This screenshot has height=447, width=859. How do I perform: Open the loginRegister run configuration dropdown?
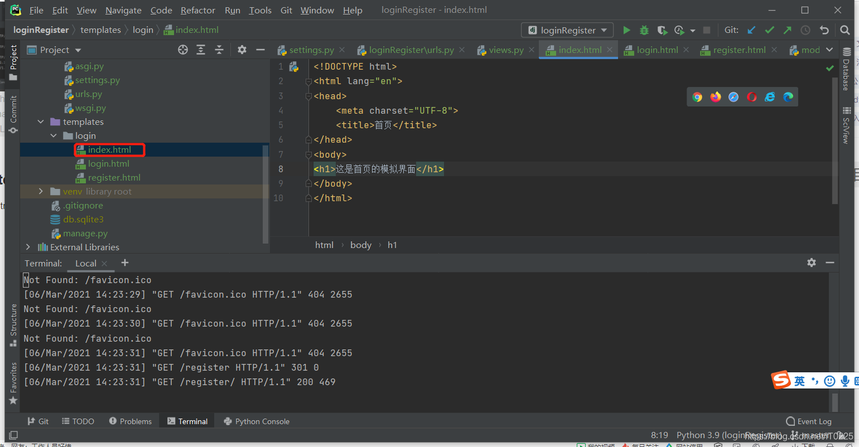coord(567,30)
